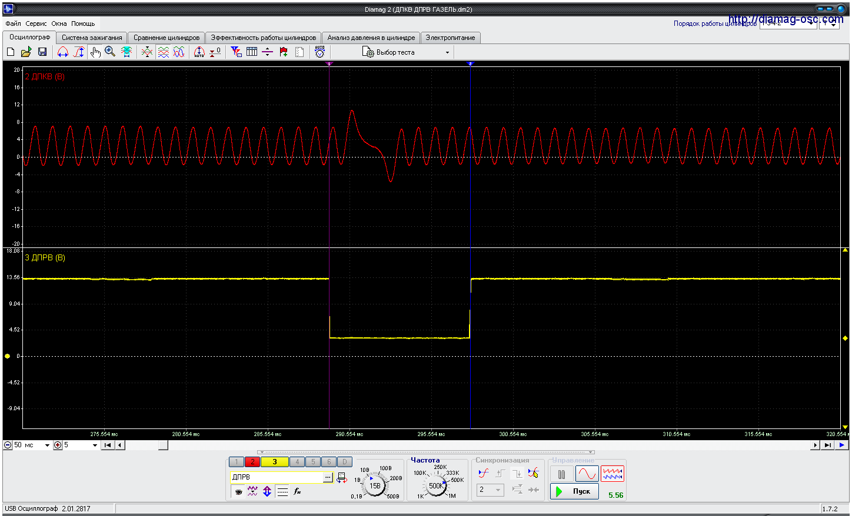Select the Осциллограф tab
The height and width of the screenshot is (516, 852).
[x=29, y=37]
